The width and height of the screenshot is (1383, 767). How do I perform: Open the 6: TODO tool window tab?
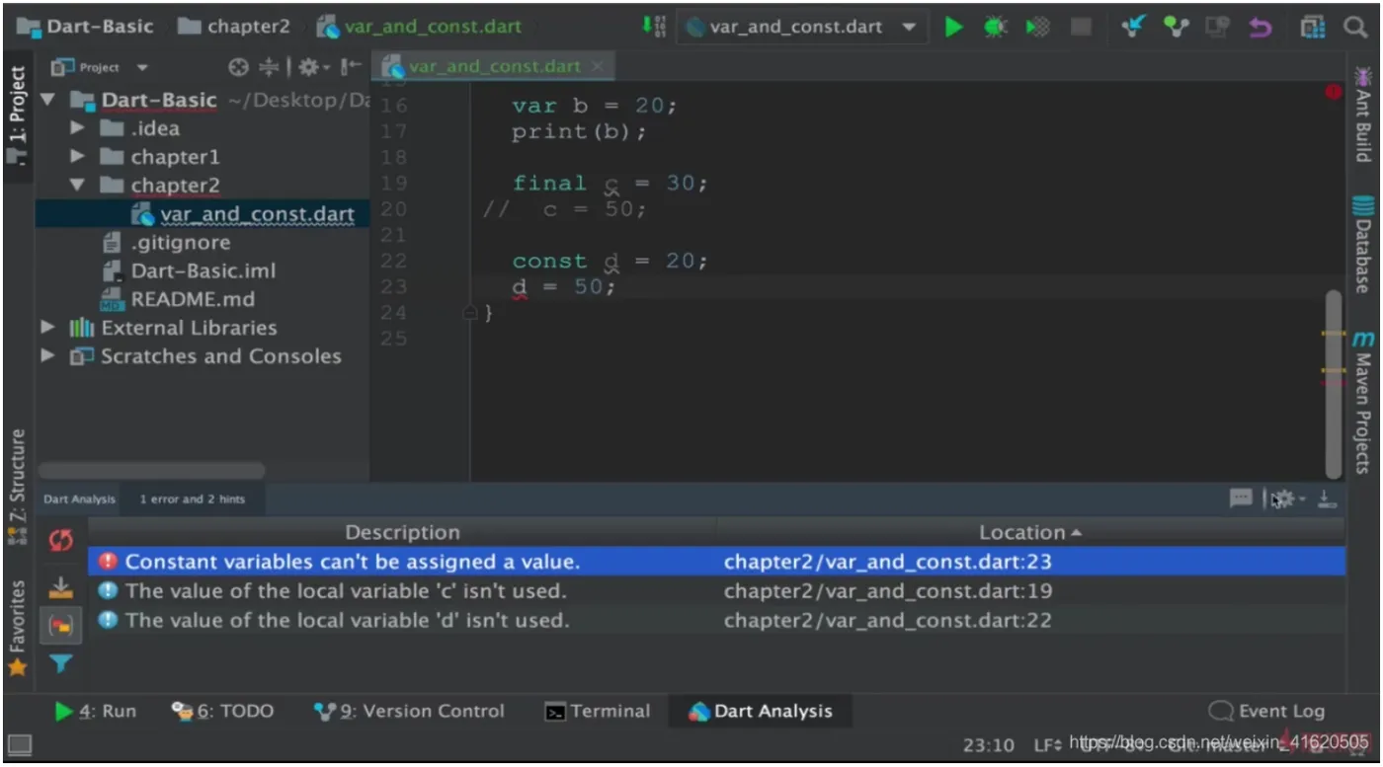tap(222, 711)
